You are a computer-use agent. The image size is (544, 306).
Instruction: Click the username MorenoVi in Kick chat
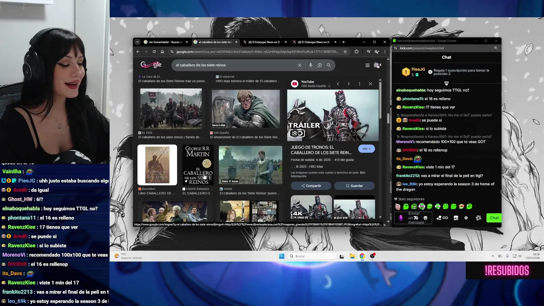tap(405, 142)
